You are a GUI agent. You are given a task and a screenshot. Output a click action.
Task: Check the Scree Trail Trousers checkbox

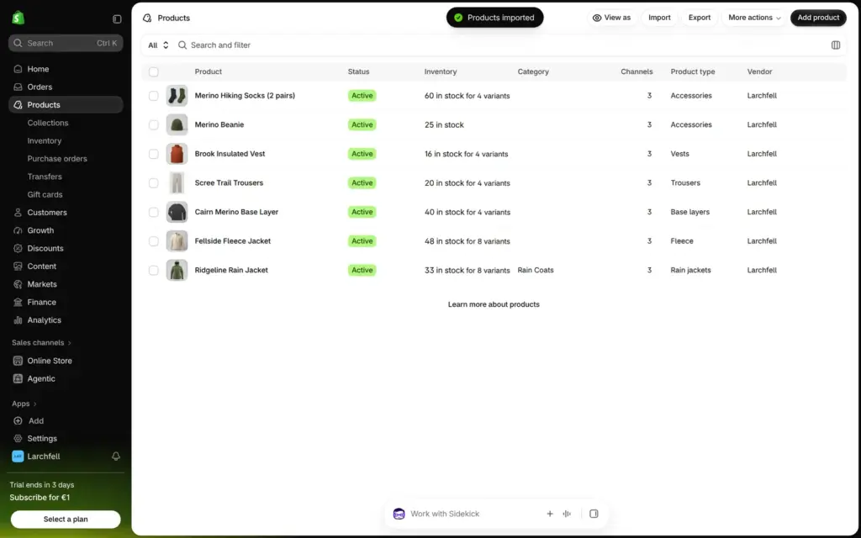pyautogui.click(x=154, y=182)
